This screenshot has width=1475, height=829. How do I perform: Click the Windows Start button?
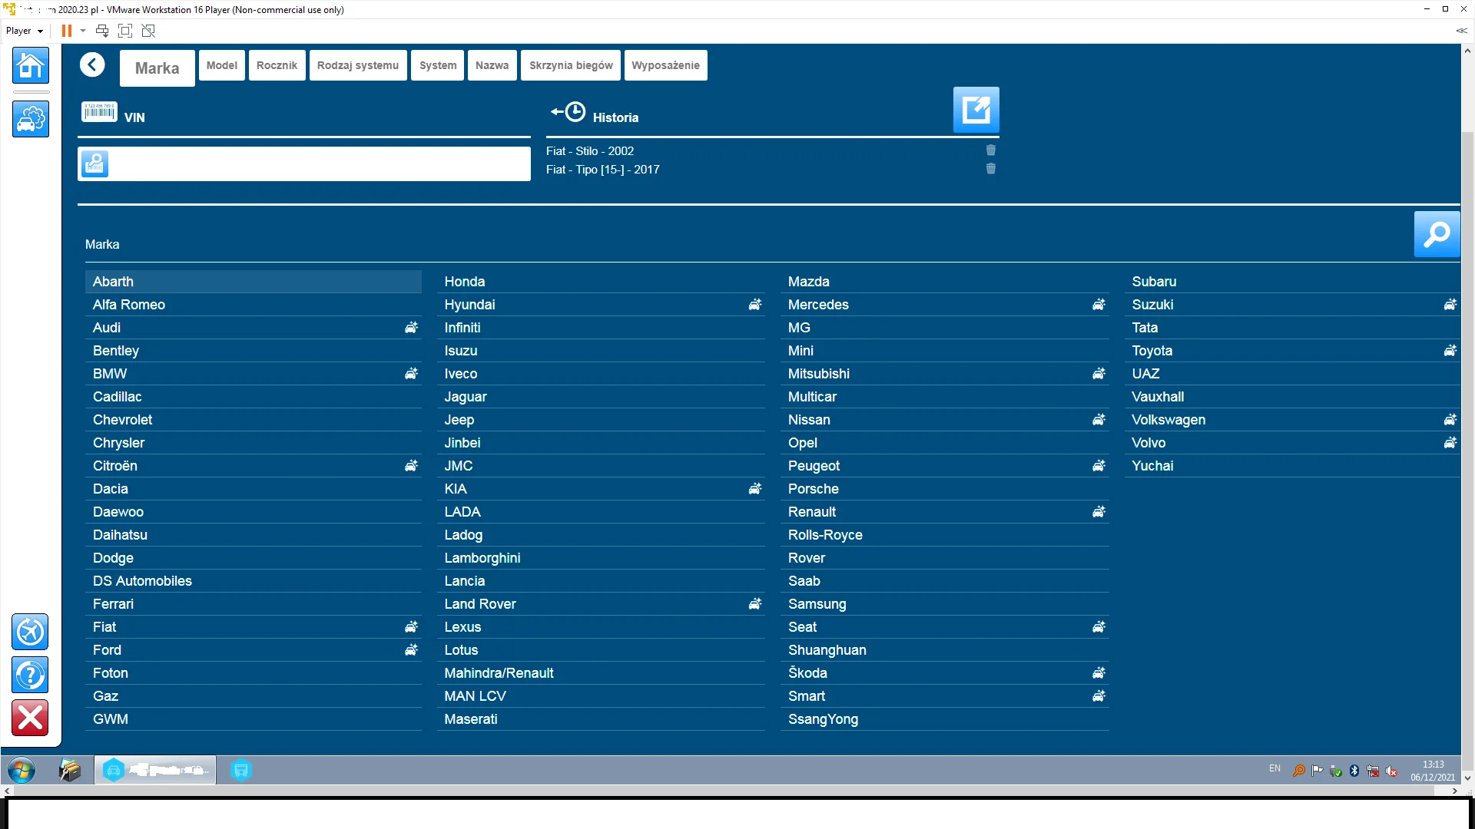pos(22,770)
